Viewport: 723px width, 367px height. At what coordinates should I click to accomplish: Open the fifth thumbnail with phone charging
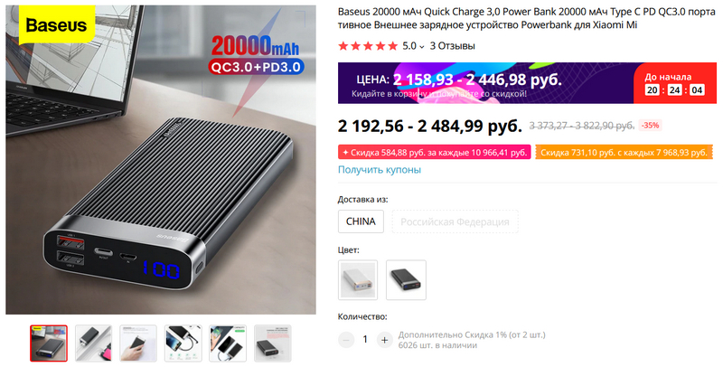pyautogui.click(x=228, y=343)
